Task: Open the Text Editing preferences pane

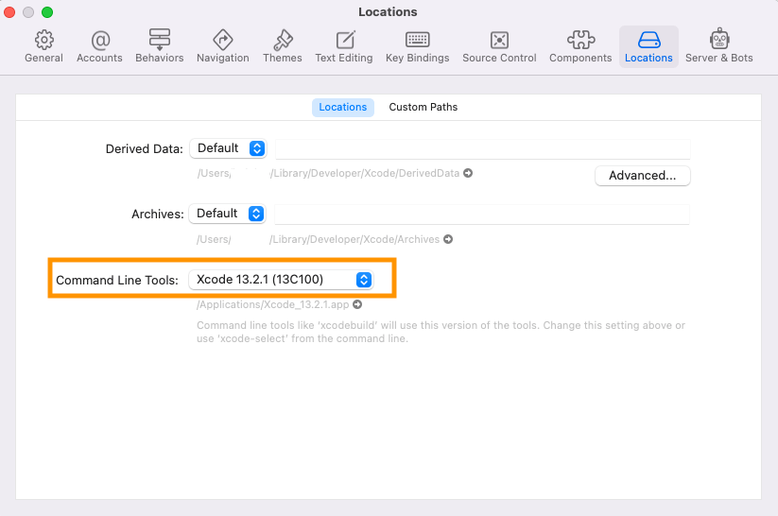Action: click(344, 46)
